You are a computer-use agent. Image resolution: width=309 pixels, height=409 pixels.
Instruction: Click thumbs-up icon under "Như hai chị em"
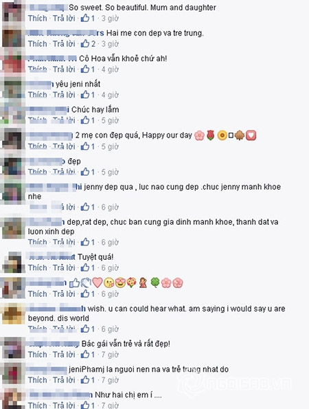click(x=85, y=405)
